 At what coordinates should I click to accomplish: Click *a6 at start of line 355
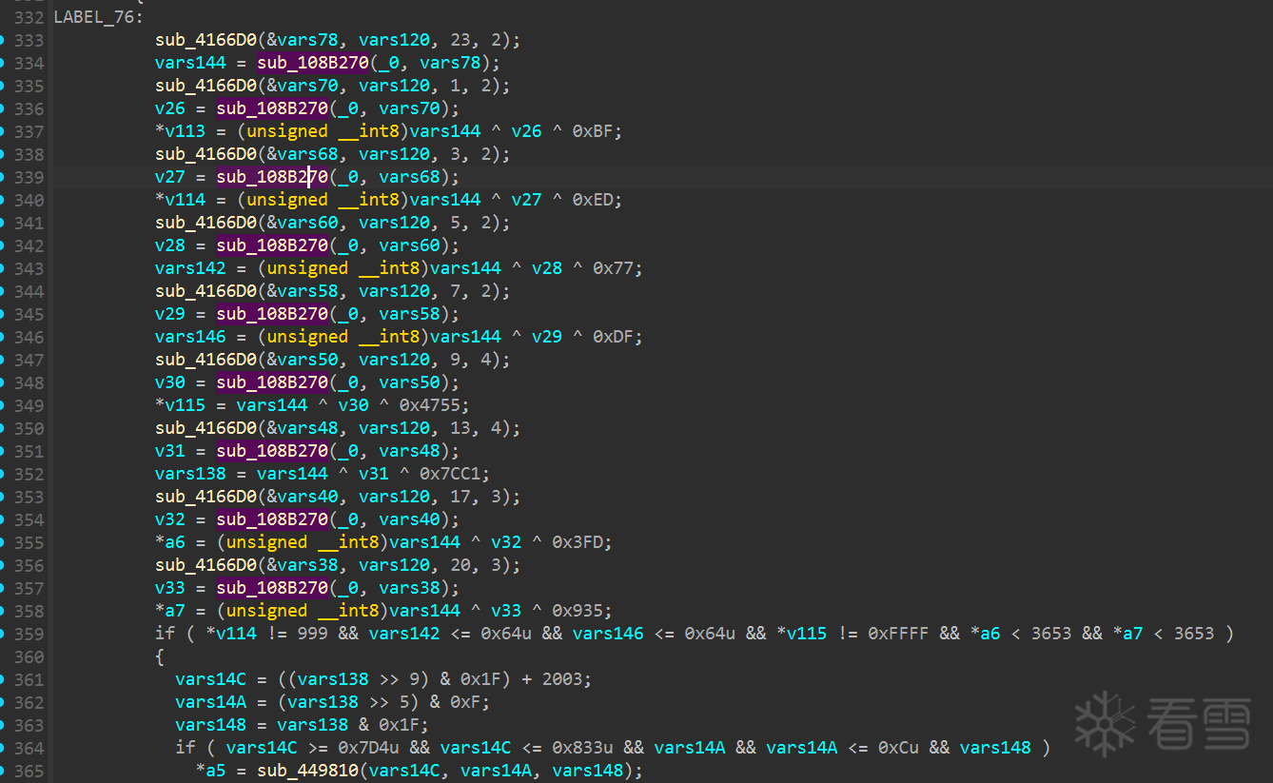(170, 542)
